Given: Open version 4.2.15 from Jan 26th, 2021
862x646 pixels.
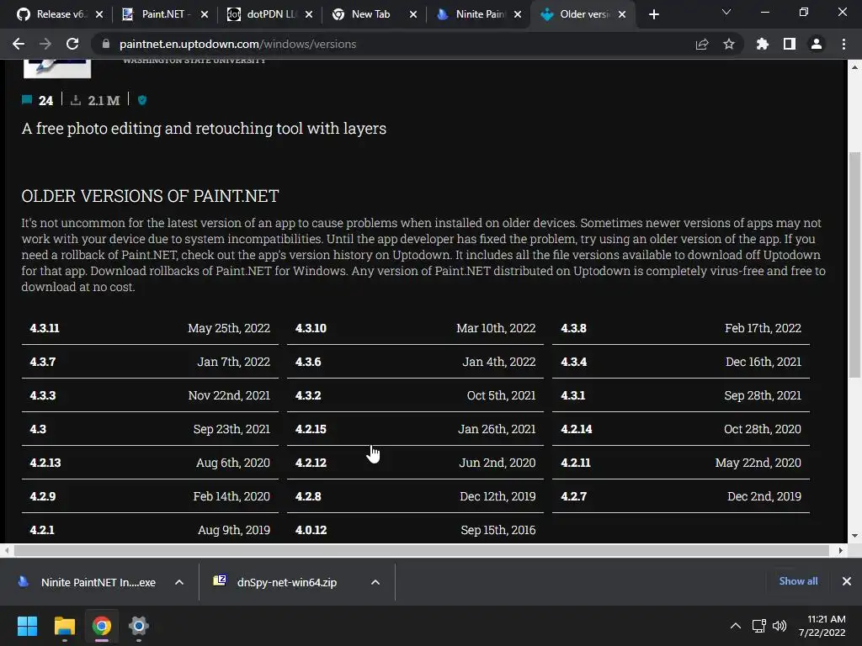Looking at the screenshot, I should tap(415, 429).
